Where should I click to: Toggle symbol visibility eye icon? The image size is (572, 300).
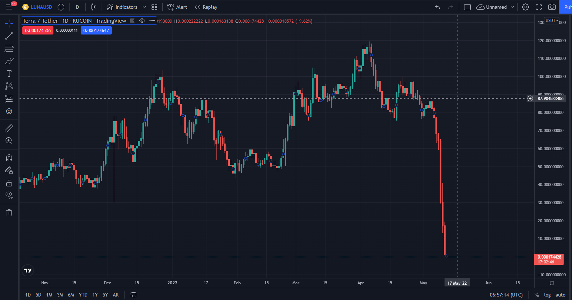(142, 21)
